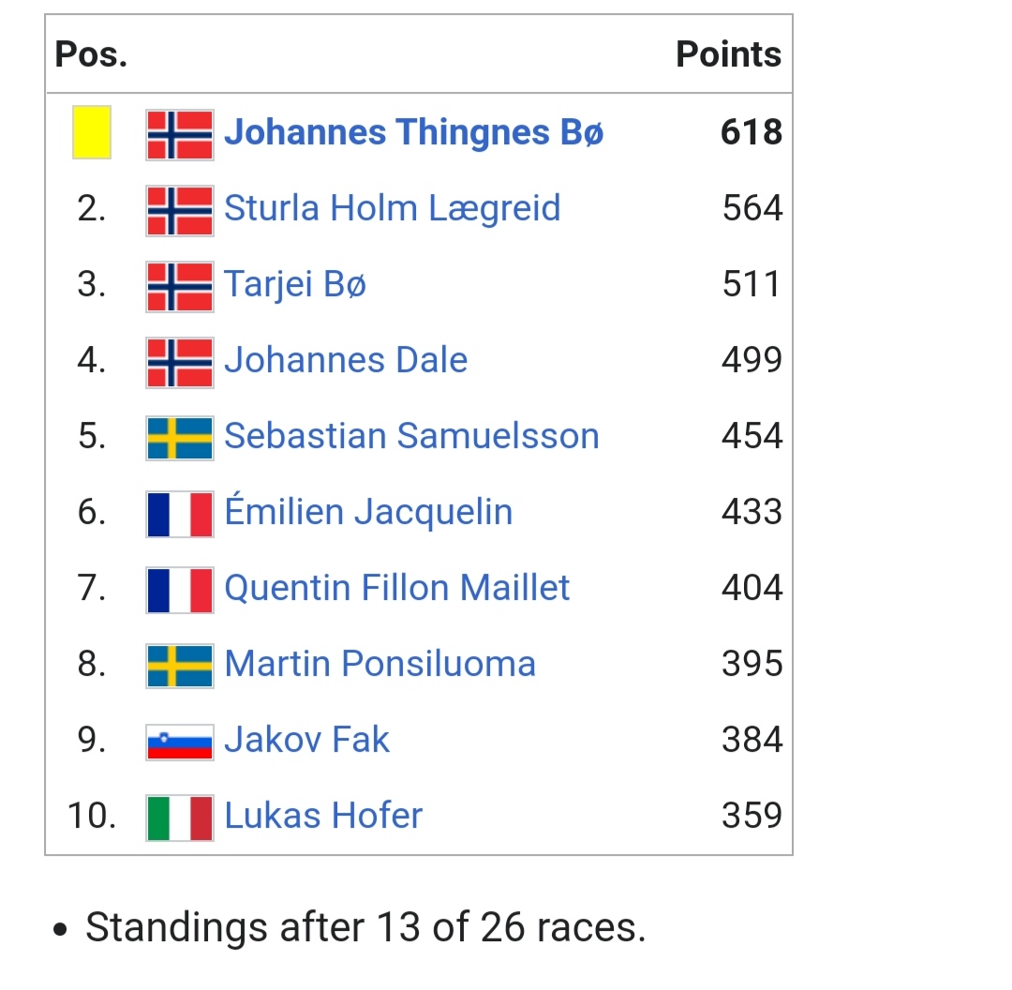
Task: Open Johannes Thingnes Bø's page
Action: (x=413, y=132)
